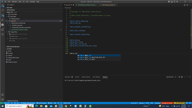Run the Build action
192x108 pixels.
10,51
